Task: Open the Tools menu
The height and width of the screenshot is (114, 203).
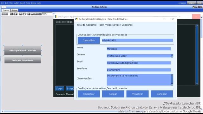Action: coord(28,3)
